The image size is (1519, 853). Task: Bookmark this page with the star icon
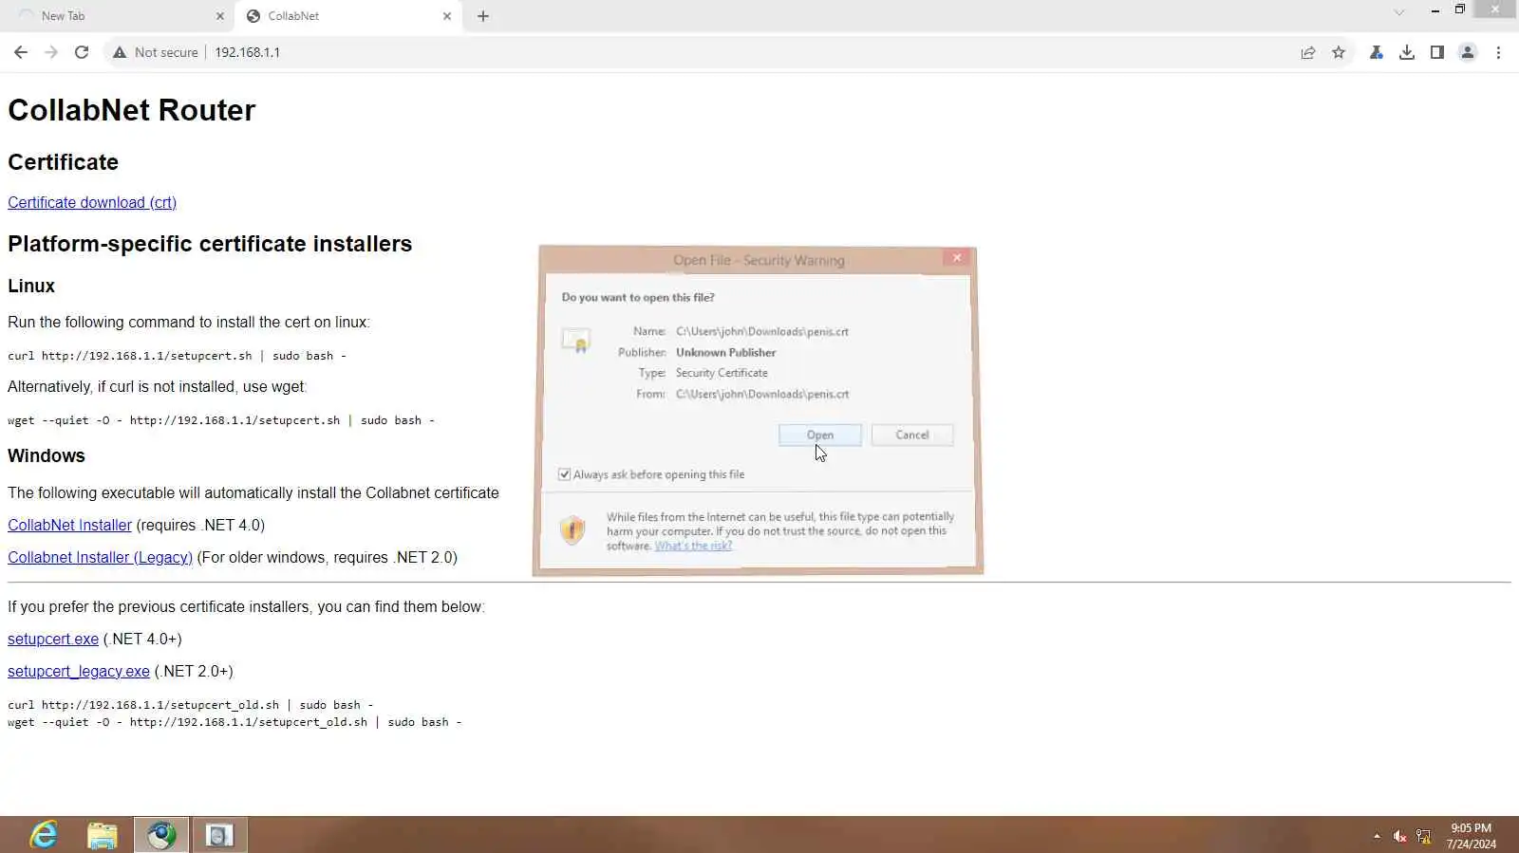(1339, 52)
